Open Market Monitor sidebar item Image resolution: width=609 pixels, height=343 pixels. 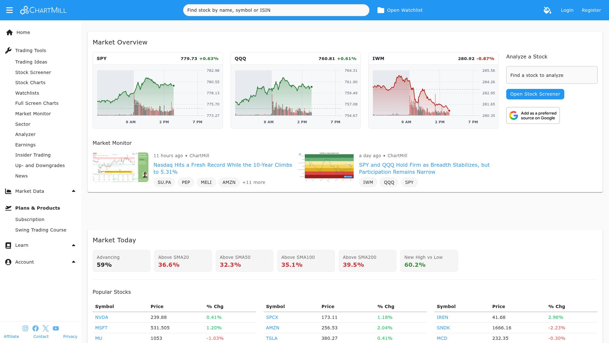coord(33,114)
